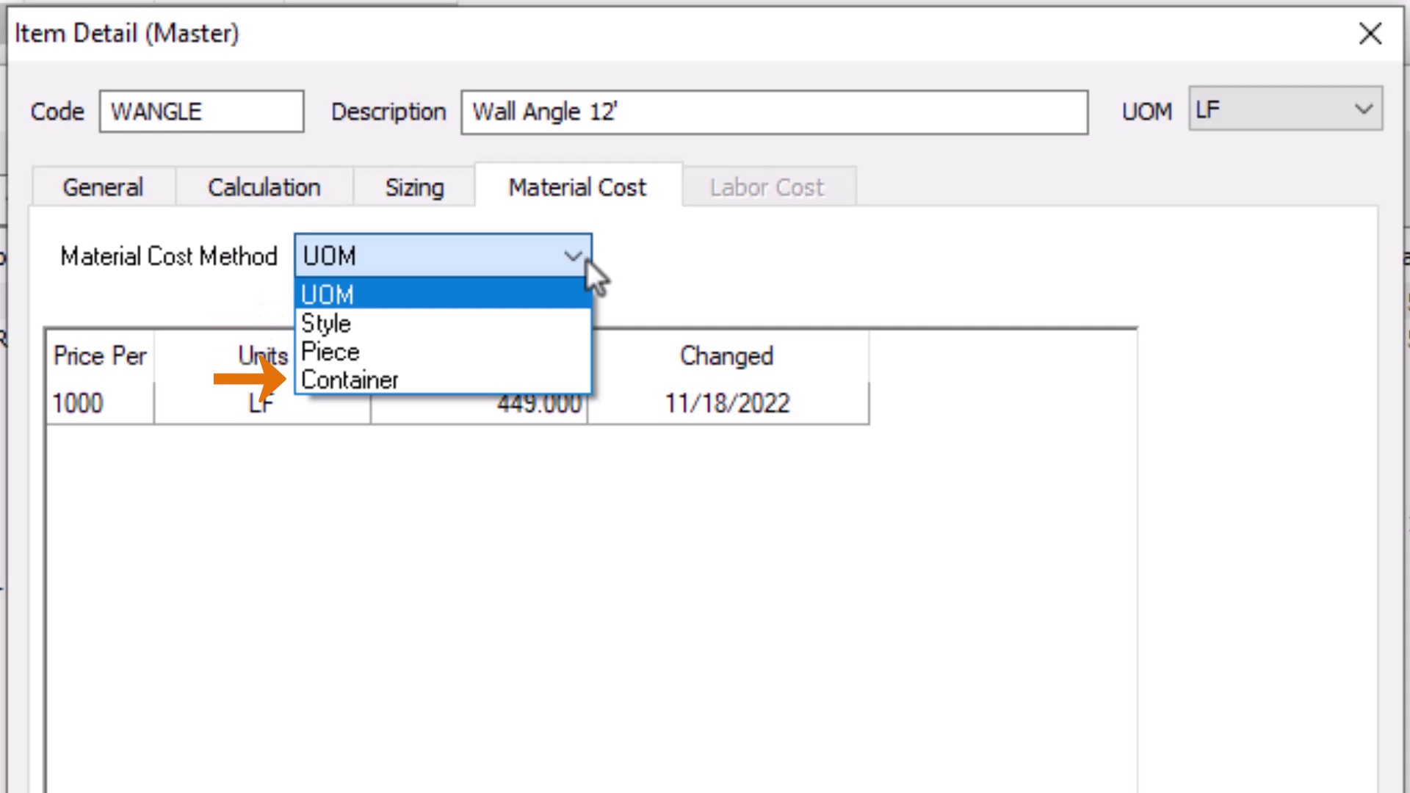
Task: Click the Changed column header
Action: [x=726, y=356]
